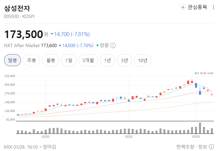Show the 1년 one-year chart

coord(107,60)
